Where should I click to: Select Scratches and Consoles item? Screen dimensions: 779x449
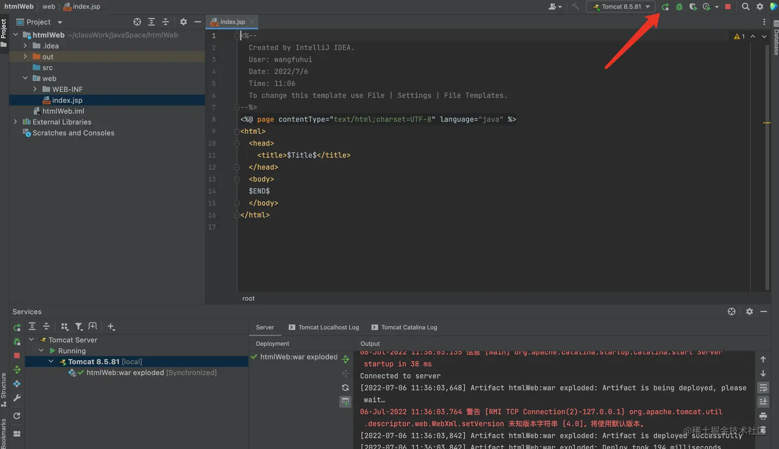pyautogui.click(x=73, y=133)
